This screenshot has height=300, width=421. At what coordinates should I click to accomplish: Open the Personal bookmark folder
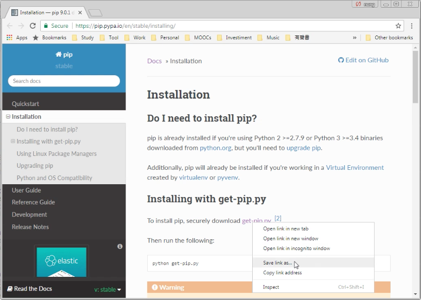pyautogui.click(x=165, y=38)
